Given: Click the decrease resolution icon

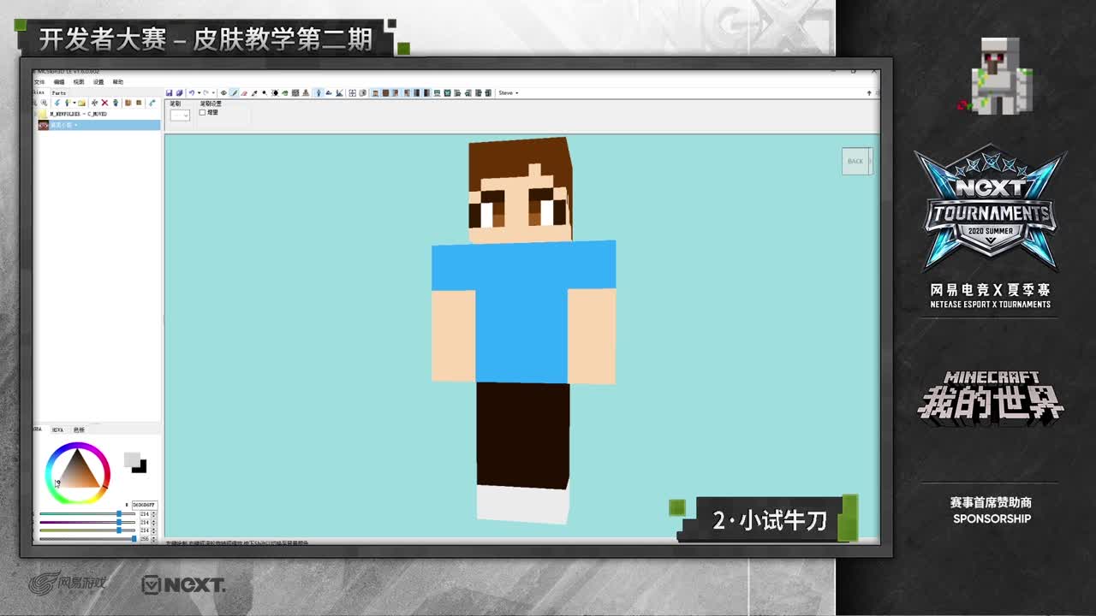Looking at the screenshot, I should 128,103.
